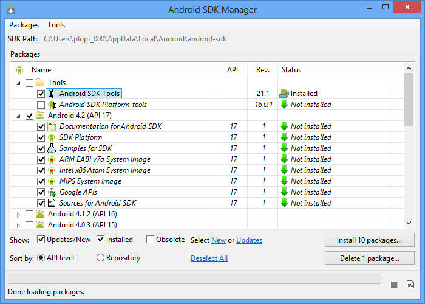The height and width of the screenshot is (304, 425).
Task: Uncheck the Android 4.2 (API 17) checkbox
Action: (29, 116)
